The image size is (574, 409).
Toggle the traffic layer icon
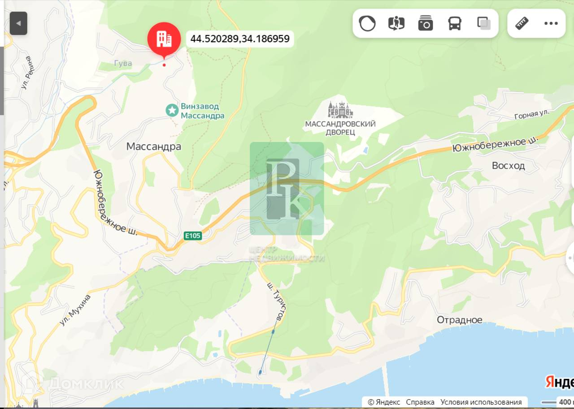coord(367,23)
